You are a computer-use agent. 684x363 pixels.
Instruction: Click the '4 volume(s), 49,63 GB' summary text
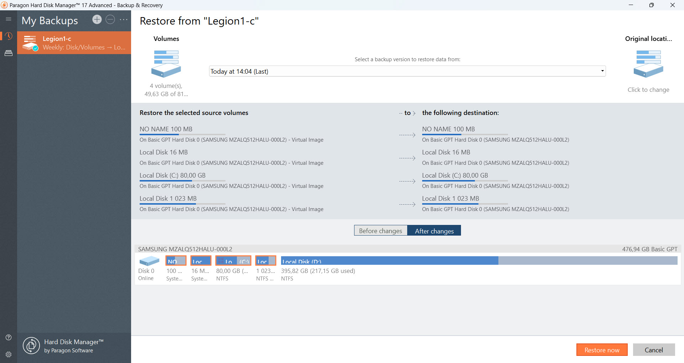point(166,90)
